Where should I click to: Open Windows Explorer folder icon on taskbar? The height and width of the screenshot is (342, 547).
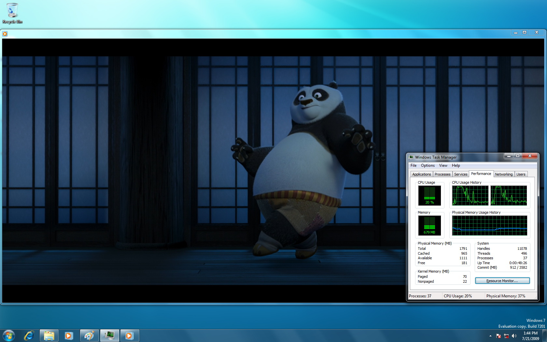(49, 335)
